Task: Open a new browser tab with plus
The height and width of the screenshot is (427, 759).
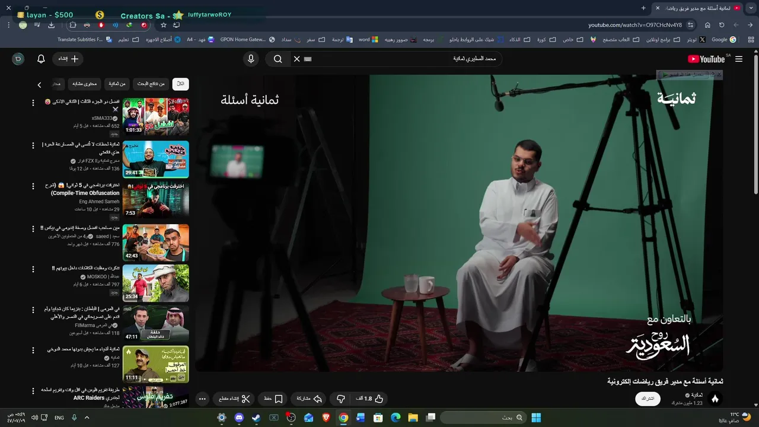Action: click(x=643, y=8)
